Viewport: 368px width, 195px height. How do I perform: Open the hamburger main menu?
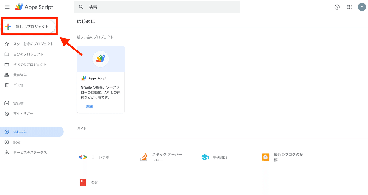pos(7,7)
